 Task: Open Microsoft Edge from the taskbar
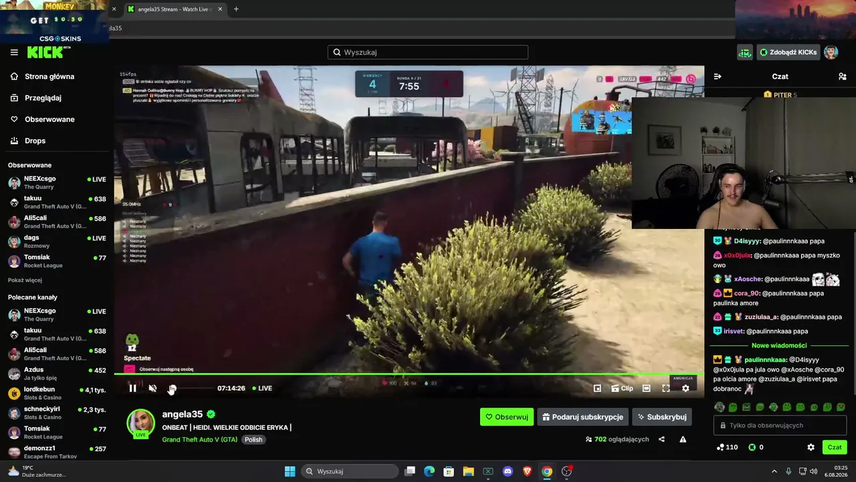coord(429,471)
